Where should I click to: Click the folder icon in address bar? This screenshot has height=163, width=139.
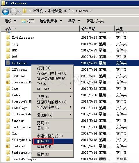coord(24,11)
